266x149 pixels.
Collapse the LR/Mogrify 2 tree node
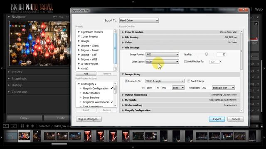[x=79, y=84]
